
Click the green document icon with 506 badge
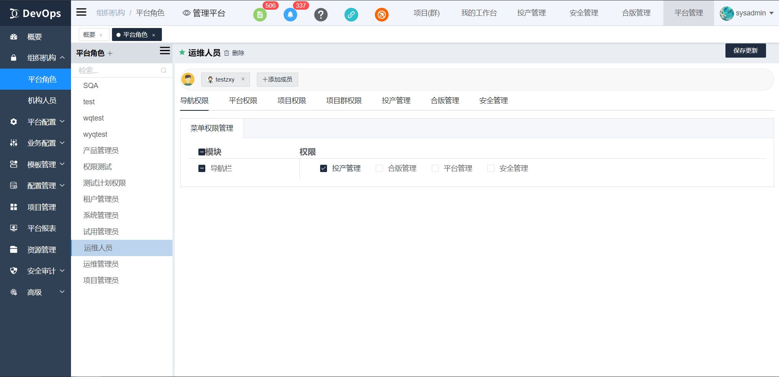tap(260, 15)
